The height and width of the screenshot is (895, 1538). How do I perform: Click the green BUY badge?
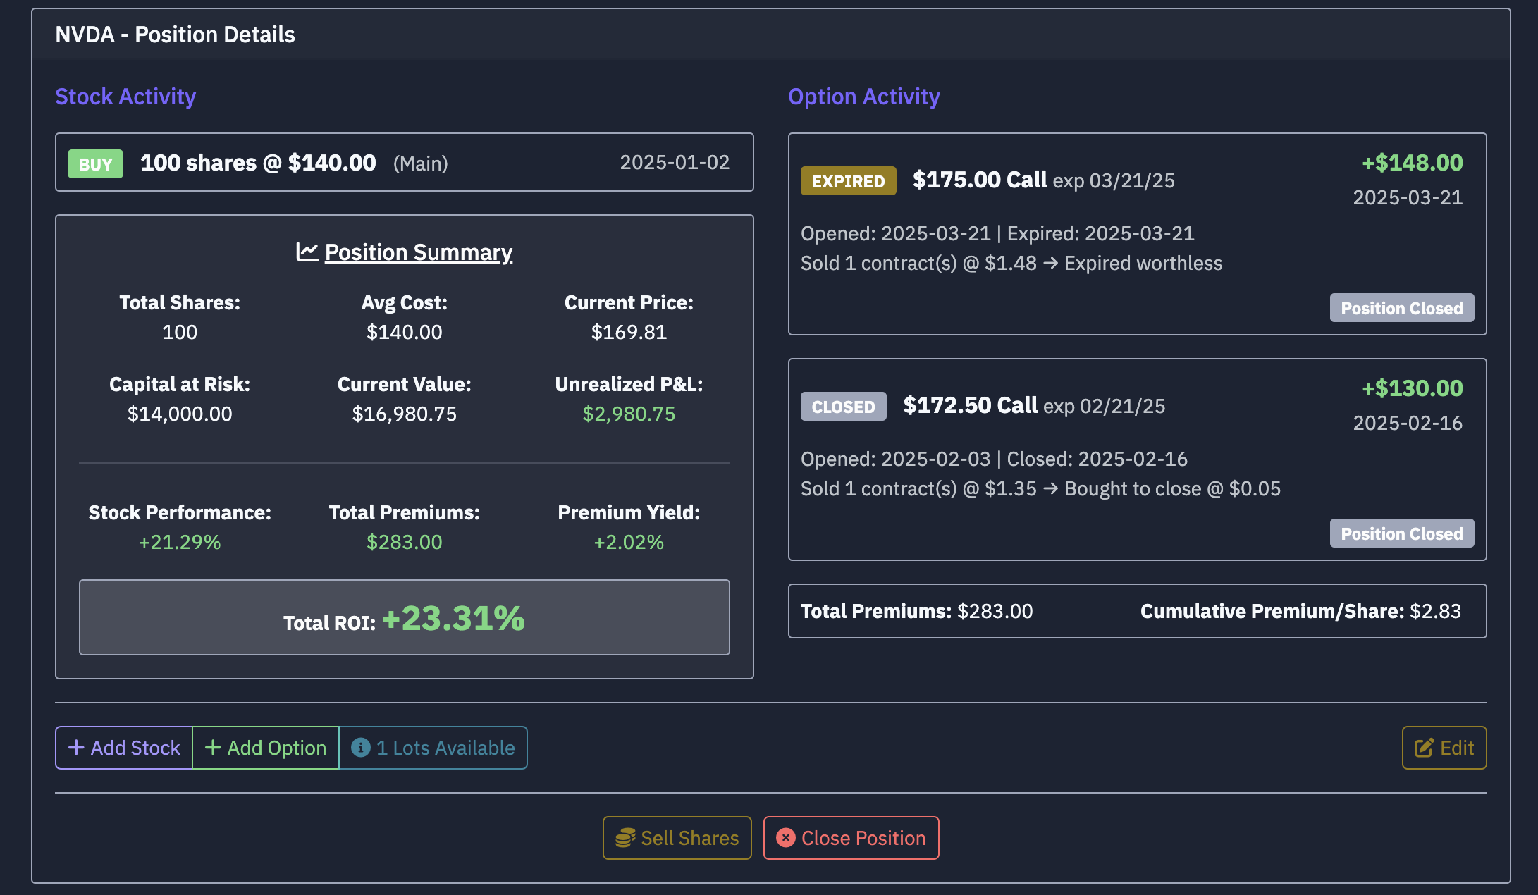[x=95, y=163]
